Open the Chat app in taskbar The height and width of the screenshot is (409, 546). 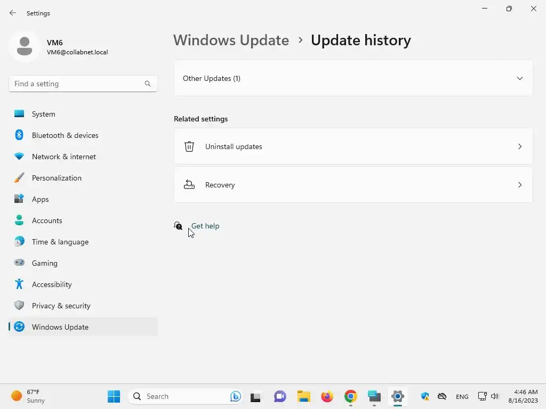(280, 396)
